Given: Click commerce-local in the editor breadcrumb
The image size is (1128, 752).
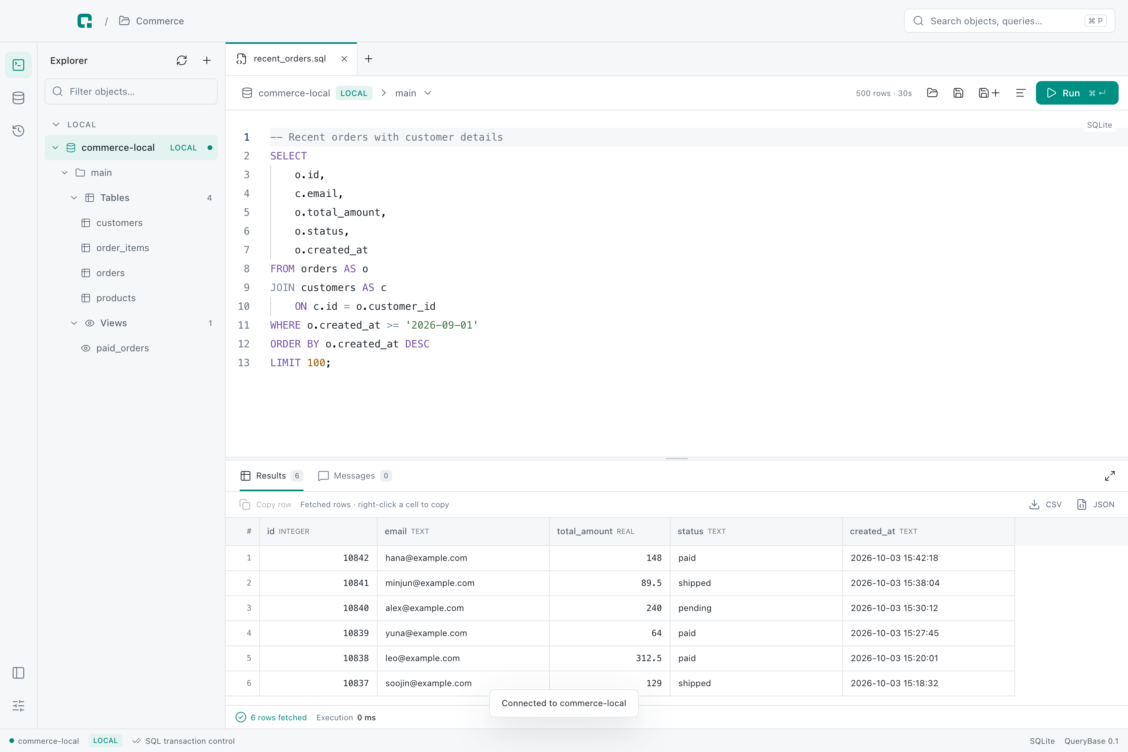Looking at the screenshot, I should point(294,93).
